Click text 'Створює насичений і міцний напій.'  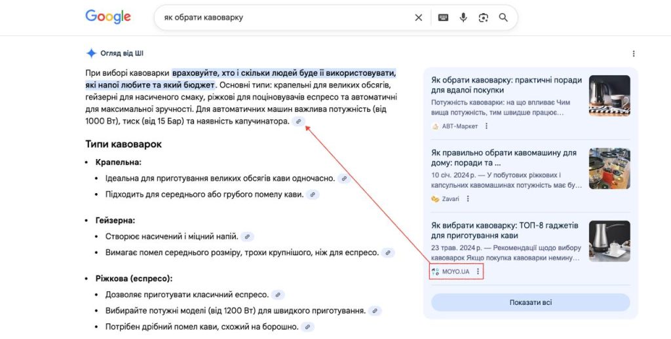[x=172, y=236]
